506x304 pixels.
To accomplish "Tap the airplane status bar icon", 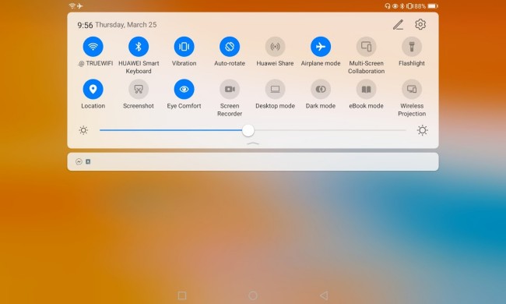I will [79, 5].
